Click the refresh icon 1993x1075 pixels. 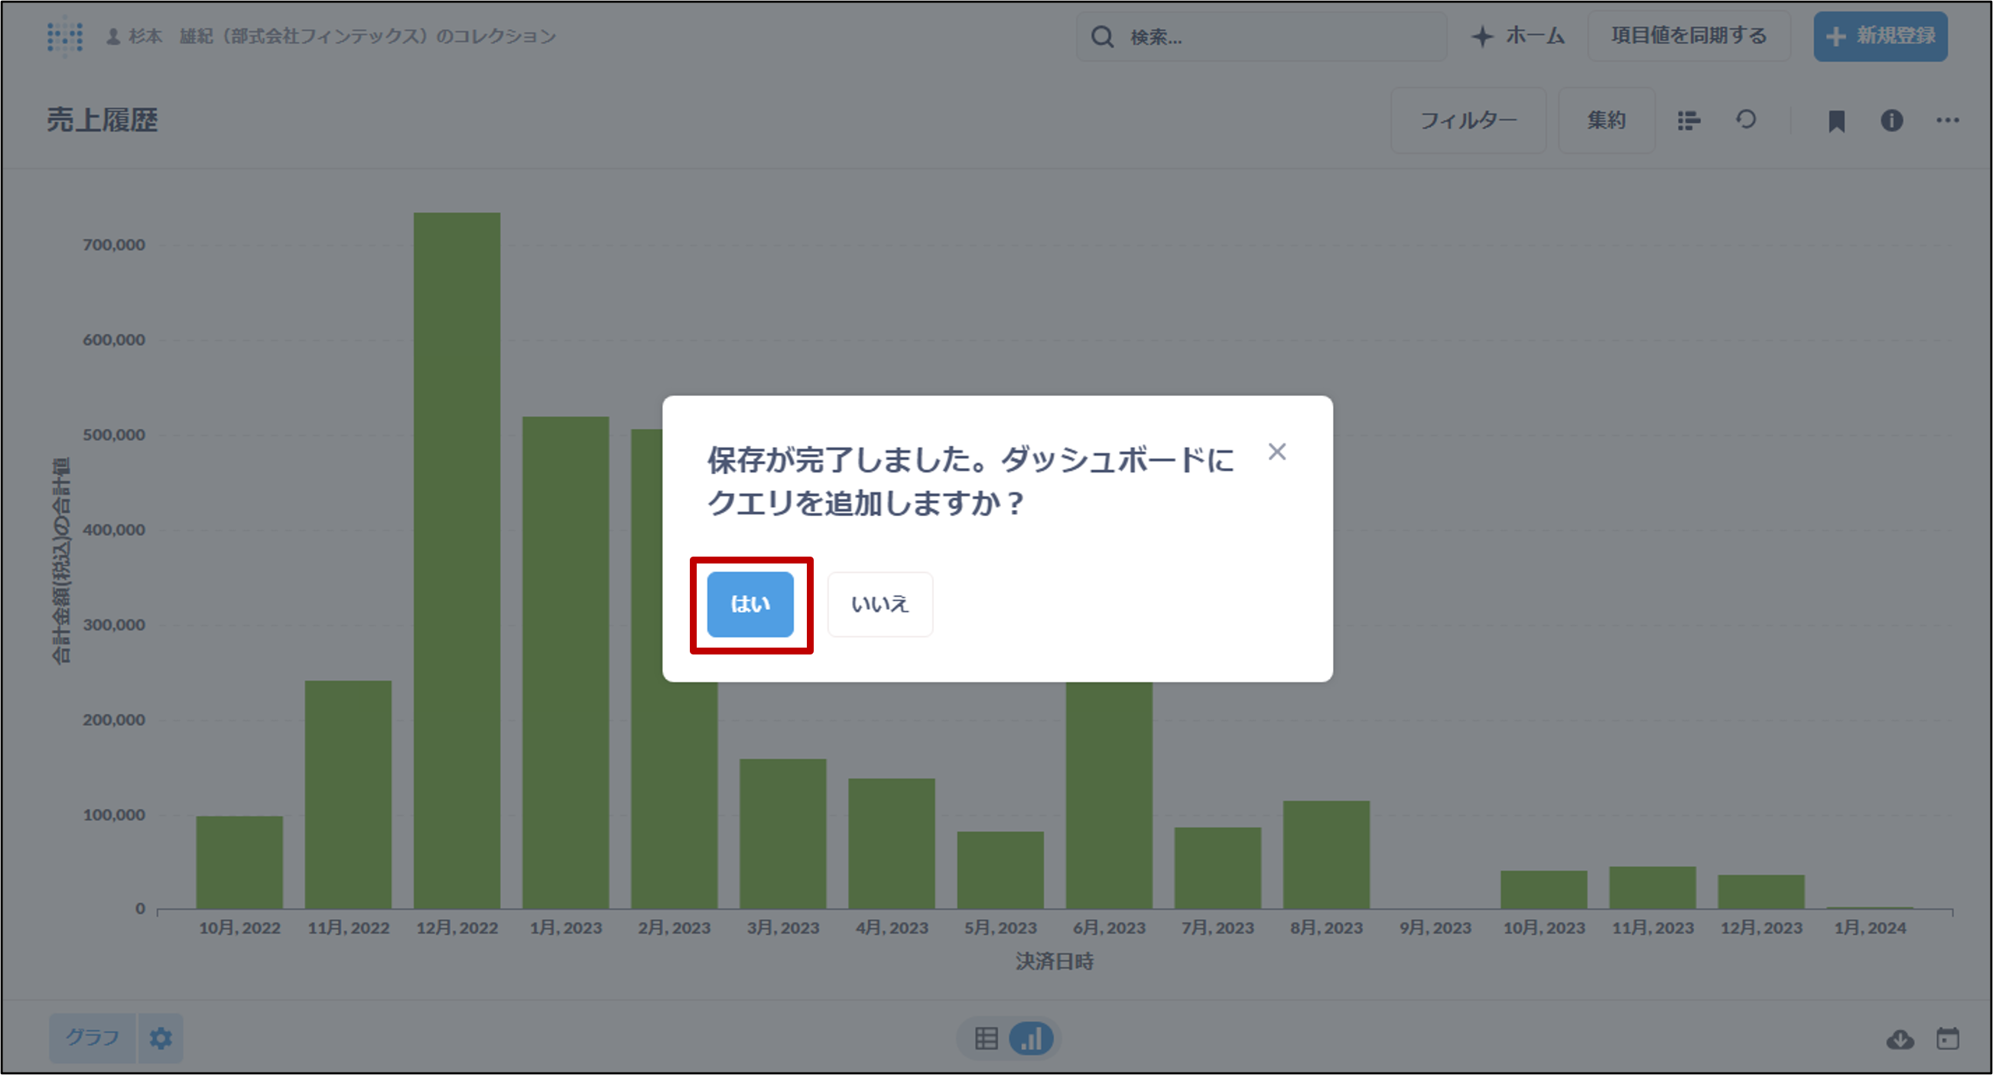click(x=1746, y=120)
